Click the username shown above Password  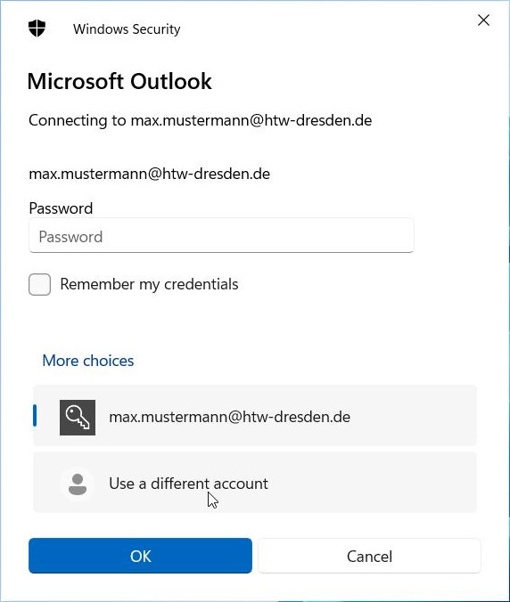click(150, 174)
